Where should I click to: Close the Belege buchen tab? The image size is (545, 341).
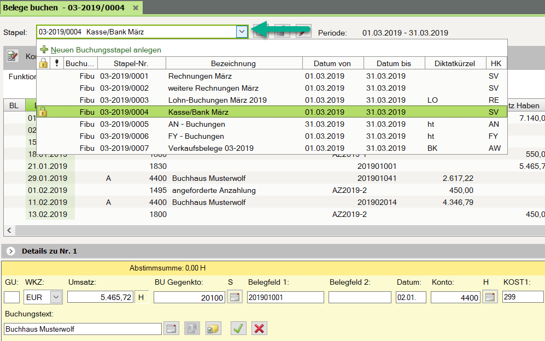pyautogui.click(x=136, y=8)
